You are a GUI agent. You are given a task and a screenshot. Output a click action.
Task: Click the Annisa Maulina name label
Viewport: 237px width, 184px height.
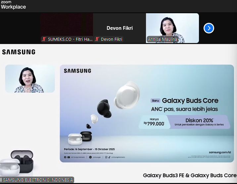(163, 39)
